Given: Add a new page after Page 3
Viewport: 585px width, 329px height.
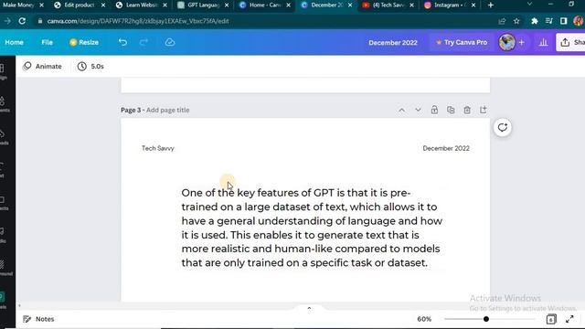Looking at the screenshot, I should (x=484, y=110).
